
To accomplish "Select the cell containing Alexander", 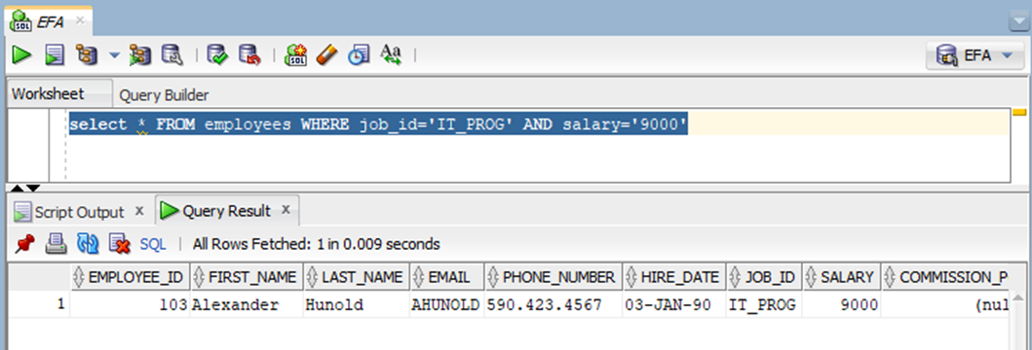I will click(247, 304).
